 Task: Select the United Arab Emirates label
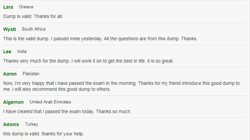(x=50, y=102)
